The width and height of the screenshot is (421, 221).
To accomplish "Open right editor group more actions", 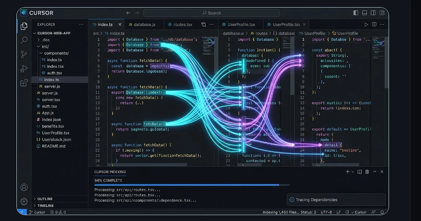I will click(382, 24).
